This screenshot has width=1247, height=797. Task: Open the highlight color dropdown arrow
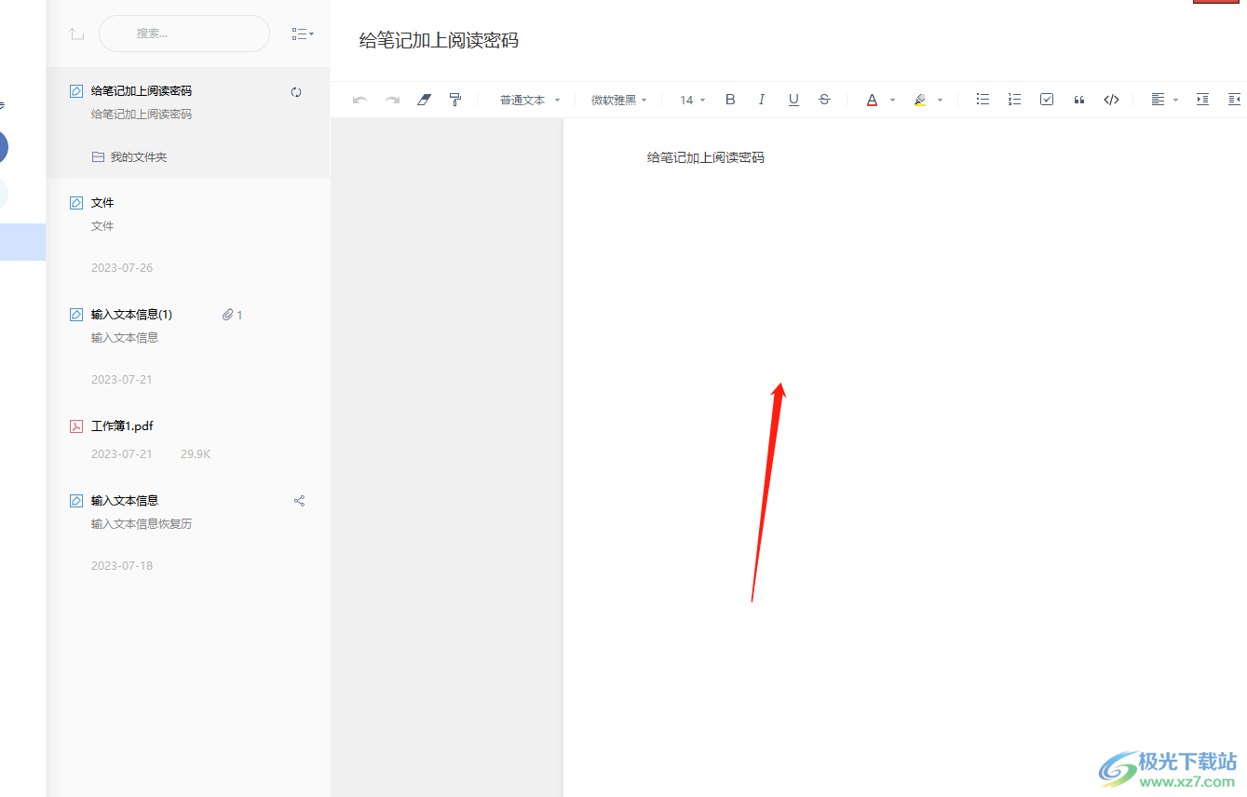(x=940, y=100)
